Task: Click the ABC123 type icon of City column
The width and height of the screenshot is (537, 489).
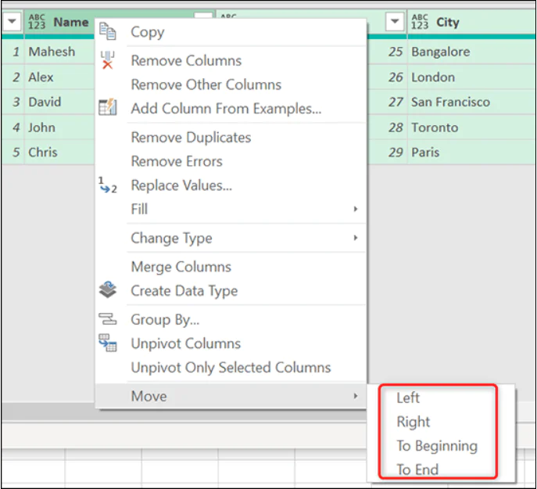Action: 420,22
